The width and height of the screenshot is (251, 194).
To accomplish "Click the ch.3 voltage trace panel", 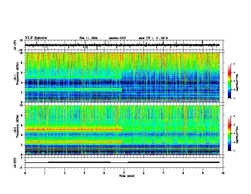I will (x=124, y=163).
